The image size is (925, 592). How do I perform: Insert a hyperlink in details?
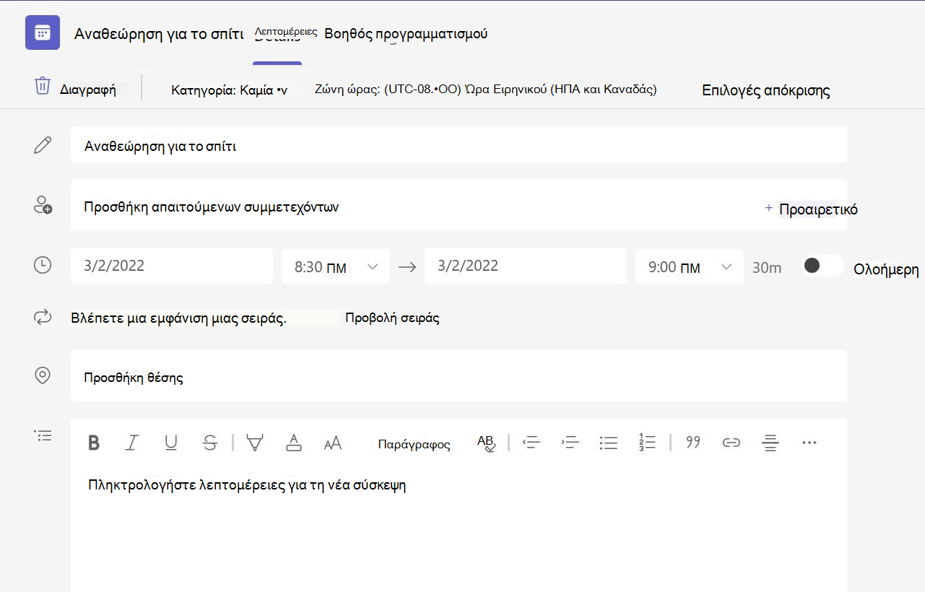coord(731,443)
